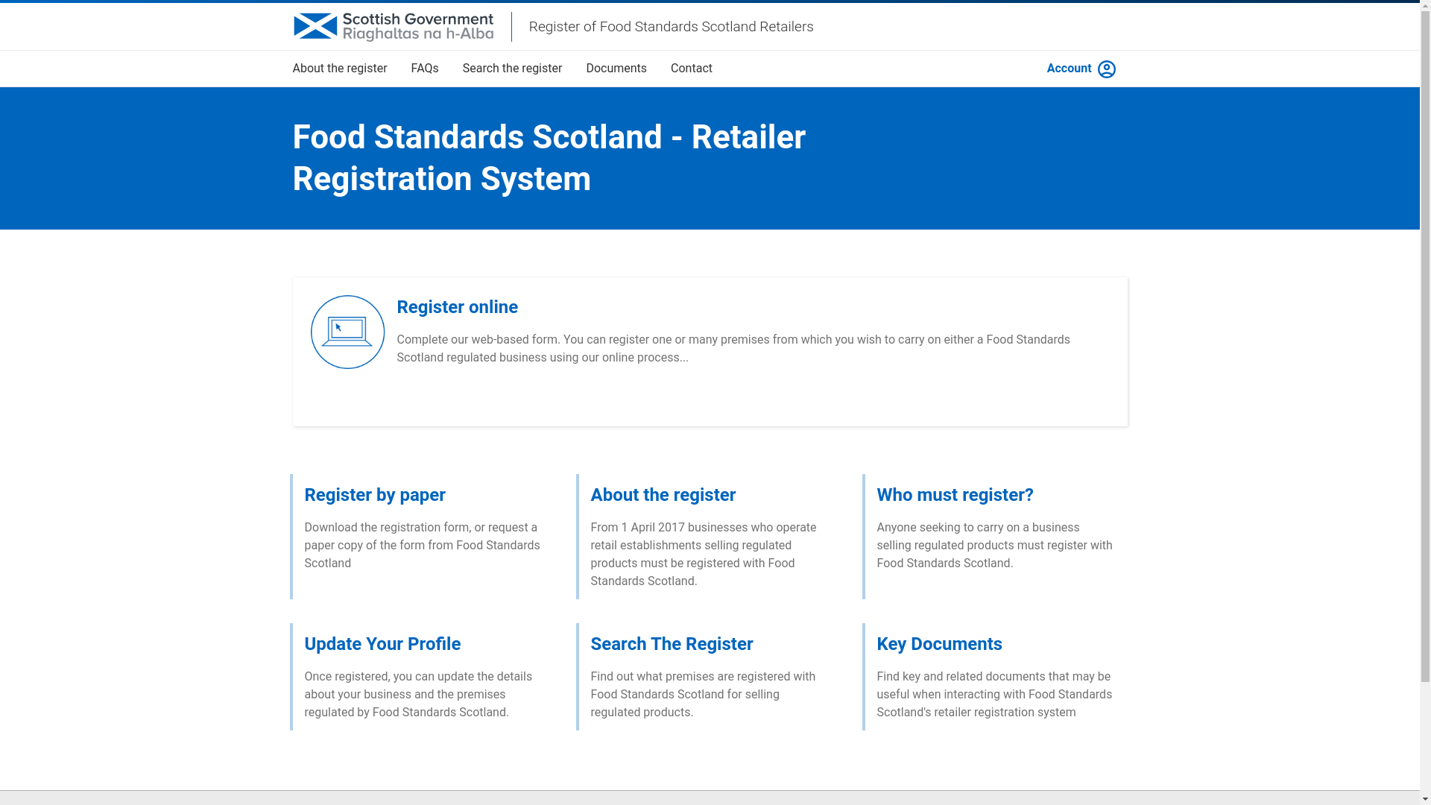Open the Search The Register card link
Image resolution: width=1431 pixels, height=805 pixels.
pos(672,644)
